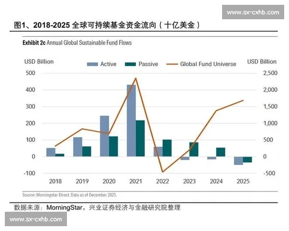Click the 2020 year label

coord(109,181)
